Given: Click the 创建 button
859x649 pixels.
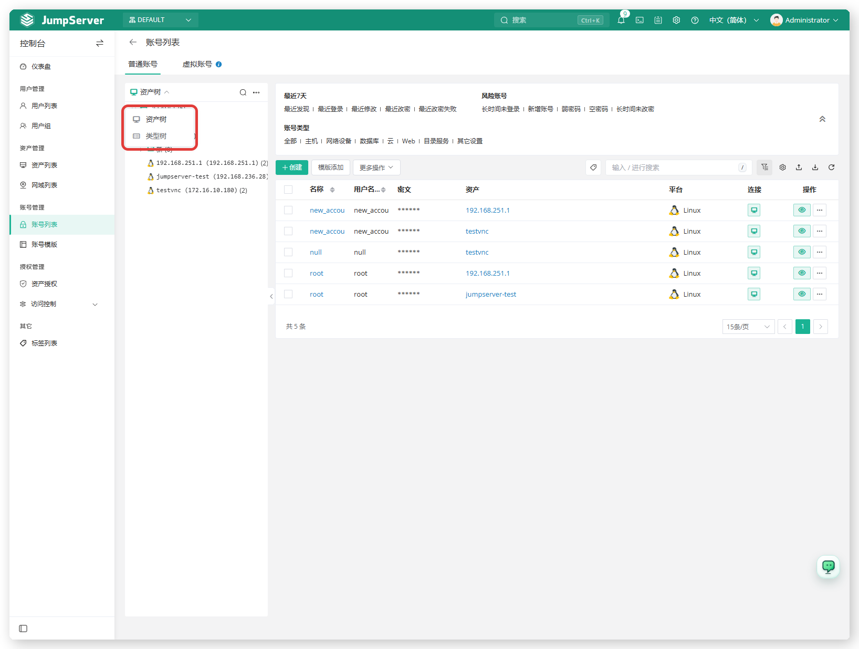Looking at the screenshot, I should point(292,168).
